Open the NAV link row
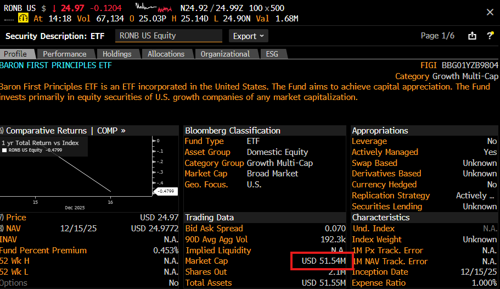Screen dimensions: 500x289 (x=11, y=229)
